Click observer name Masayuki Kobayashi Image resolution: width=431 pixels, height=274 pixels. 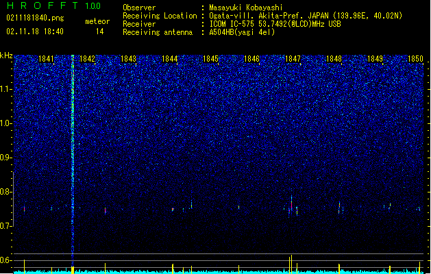(x=246, y=8)
